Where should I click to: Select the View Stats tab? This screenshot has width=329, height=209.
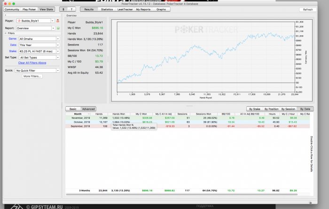click(x=46, y=9)
